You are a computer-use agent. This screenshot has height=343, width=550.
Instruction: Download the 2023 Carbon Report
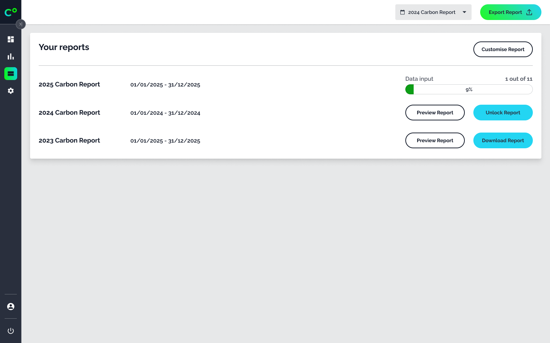pos(503,140)
